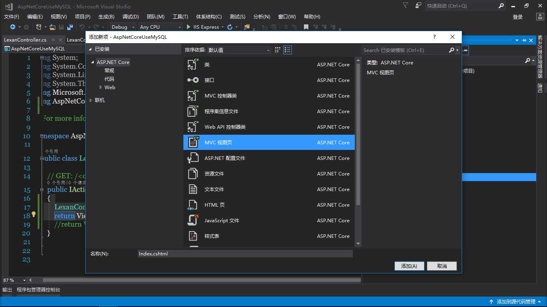This screenshot has height=307, width=547.
Task: Pick the Web API 控制器类 template icon
Action: 193,127
